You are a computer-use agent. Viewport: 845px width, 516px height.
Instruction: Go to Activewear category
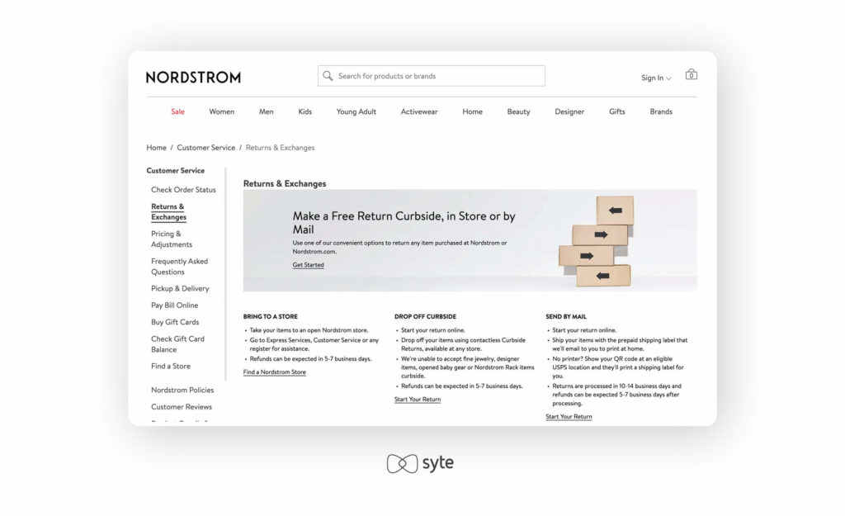click(419, 111)
